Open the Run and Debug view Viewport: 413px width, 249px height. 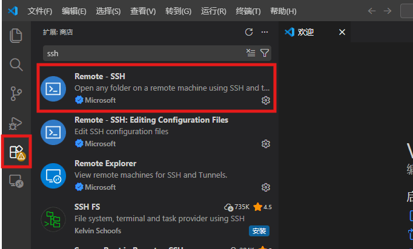tap(16, 123)
